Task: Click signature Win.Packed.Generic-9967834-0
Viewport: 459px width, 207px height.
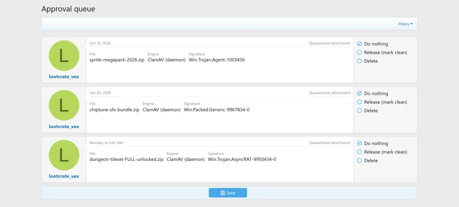Action: (x=217, y=110)
